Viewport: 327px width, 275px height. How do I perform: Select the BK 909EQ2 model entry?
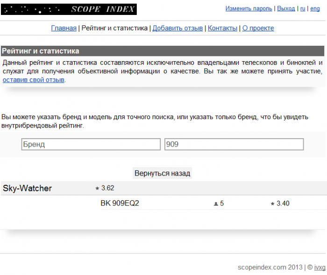pyautogui.click(x=120, y=203)
